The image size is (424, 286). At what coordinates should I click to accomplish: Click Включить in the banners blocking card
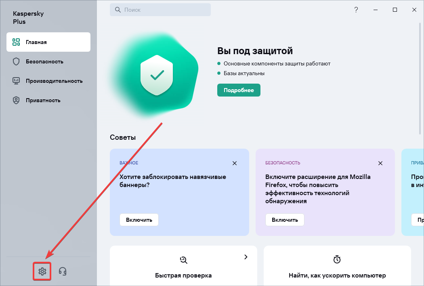[x=139, y=220]
